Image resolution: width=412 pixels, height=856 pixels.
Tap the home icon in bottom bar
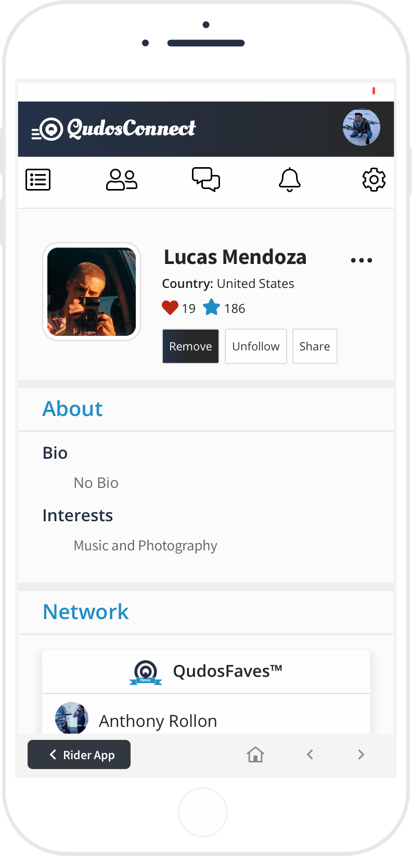pyautogui.click(x=255, y=754)
